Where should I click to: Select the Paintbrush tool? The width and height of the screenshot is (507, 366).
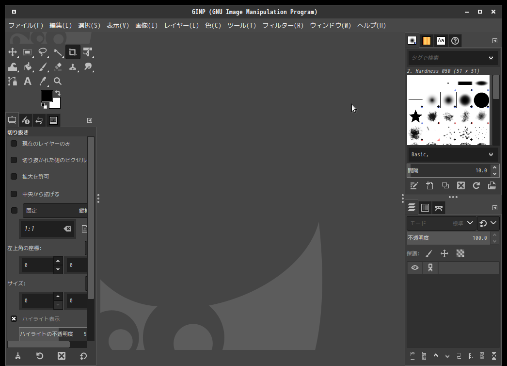tap(43, 67)
